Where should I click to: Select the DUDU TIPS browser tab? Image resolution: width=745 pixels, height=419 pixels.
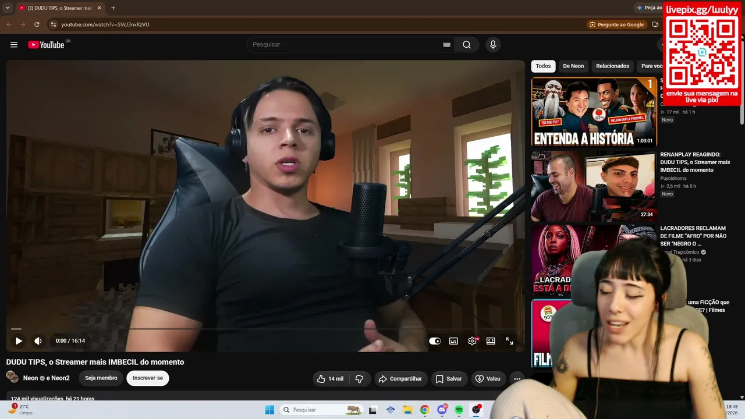(x=59, y=8)
